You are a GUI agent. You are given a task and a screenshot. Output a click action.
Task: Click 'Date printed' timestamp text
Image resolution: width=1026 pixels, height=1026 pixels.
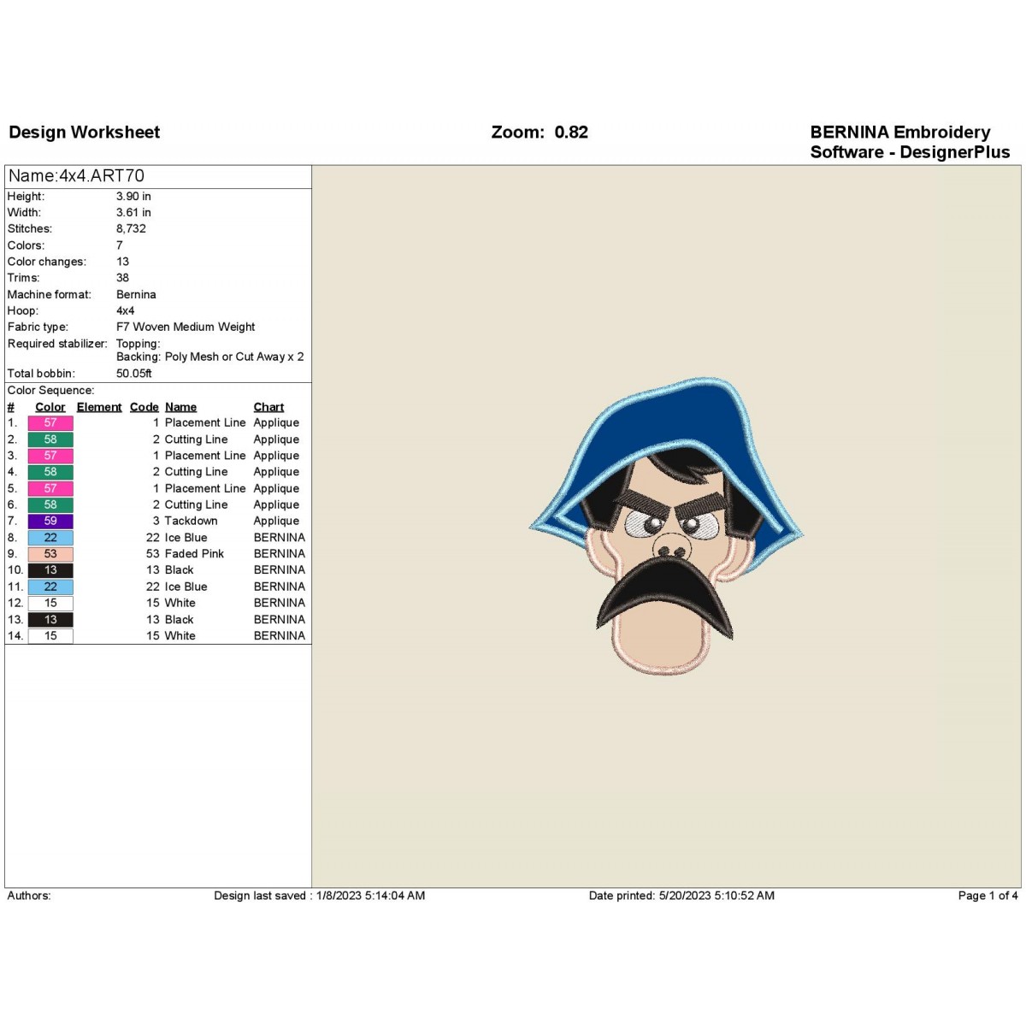[681, 895]
